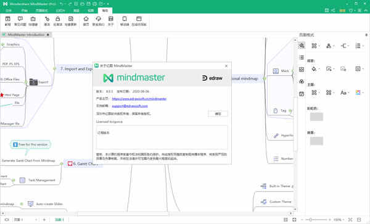Collapse the Export node branch dot
Image resolution: width=370 pixels, height=224 pixels.
pos(26,82)
